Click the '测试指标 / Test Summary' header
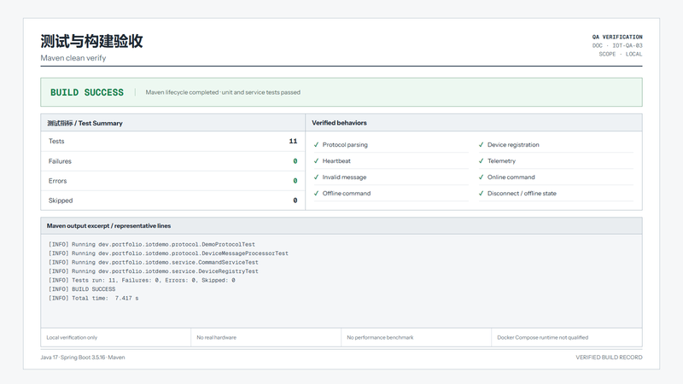 [x=85, y=123]
